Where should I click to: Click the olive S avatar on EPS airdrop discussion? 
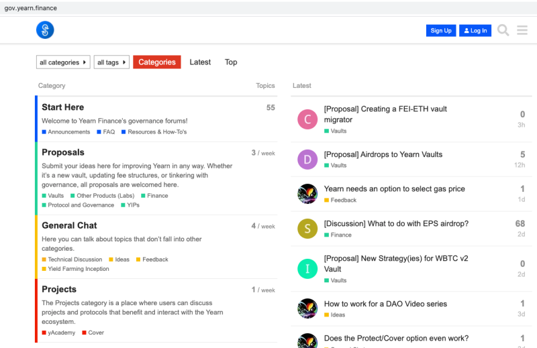tap(307, 229)
